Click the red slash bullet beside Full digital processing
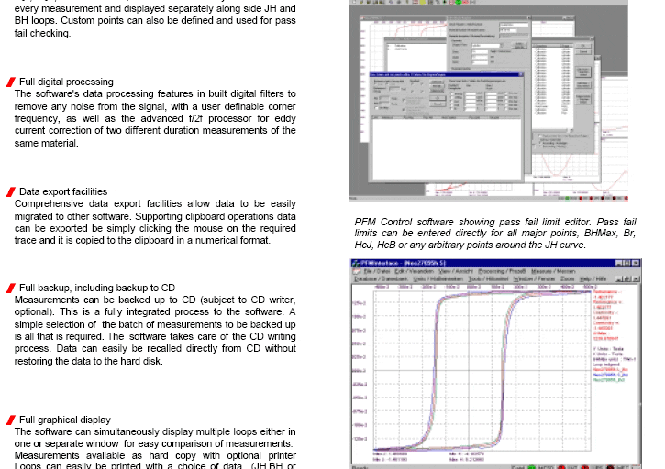 11,82
